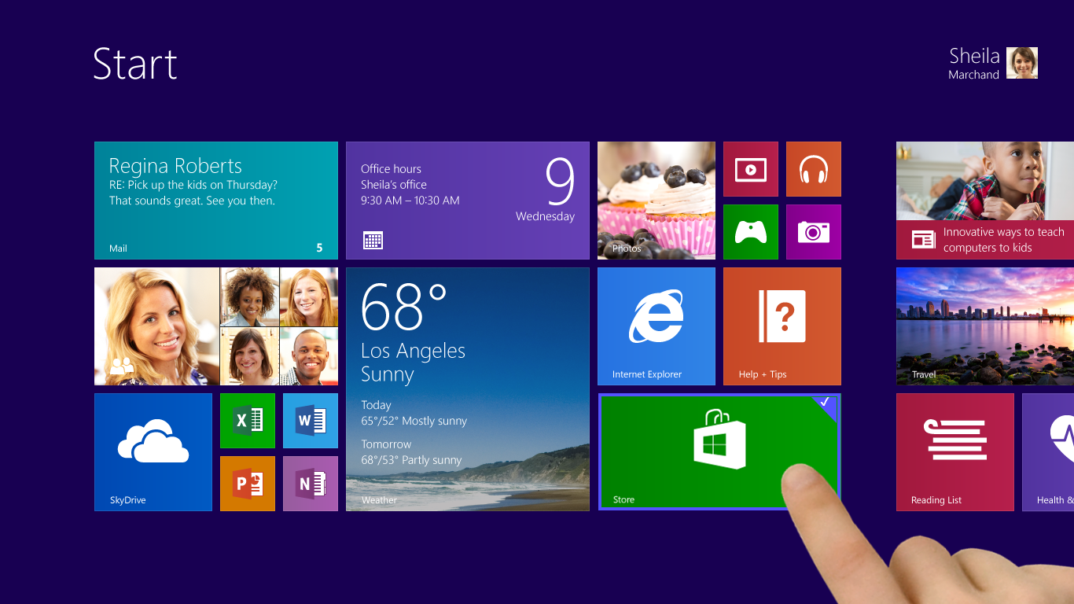Launch the PowerPoint tile
The width and height of the screenshot is (1074, 604).
coord(248,484)
